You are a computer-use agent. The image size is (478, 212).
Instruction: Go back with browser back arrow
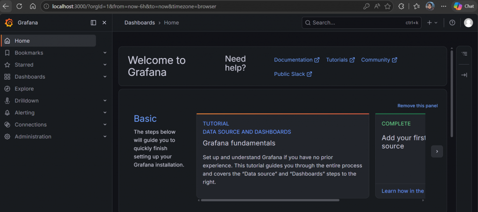pos(6,6)
